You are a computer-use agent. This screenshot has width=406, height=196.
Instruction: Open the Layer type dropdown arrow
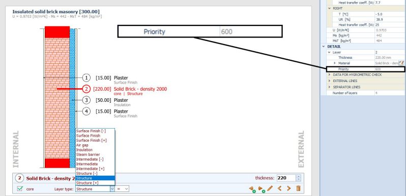pyautogui.click(x=112, y=189)
